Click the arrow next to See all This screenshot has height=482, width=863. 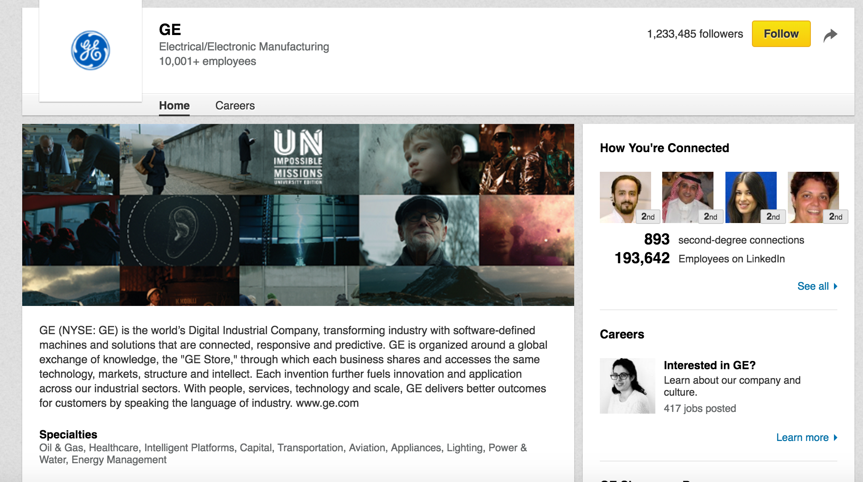tap(836, 286)
